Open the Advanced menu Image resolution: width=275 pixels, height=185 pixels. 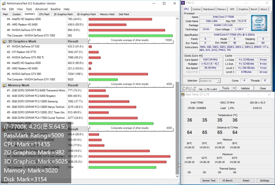pyautogui.click(x=41, y=9)
